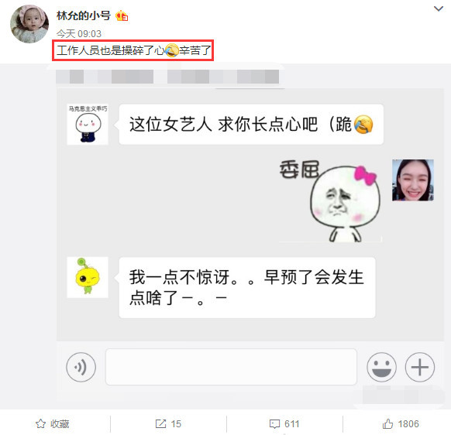The width and height of the screenshot is (451, 435).
Task: Open the comments icon showing 611
Action: [274, 424]
